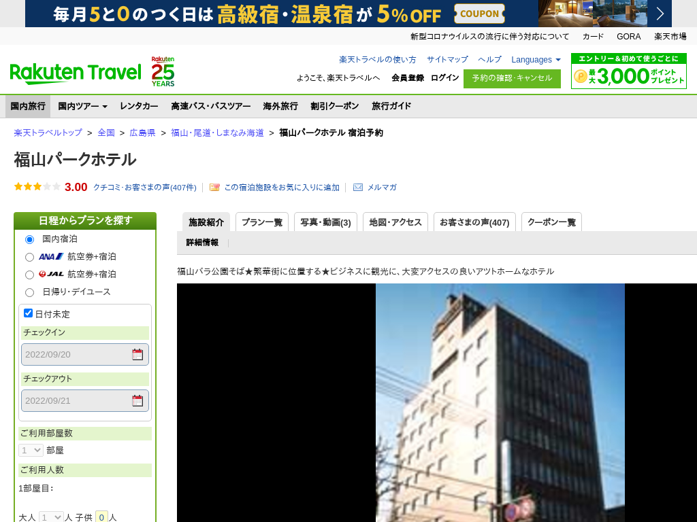Switch to the プラン一覧 tab

click(x=262, y=222)
